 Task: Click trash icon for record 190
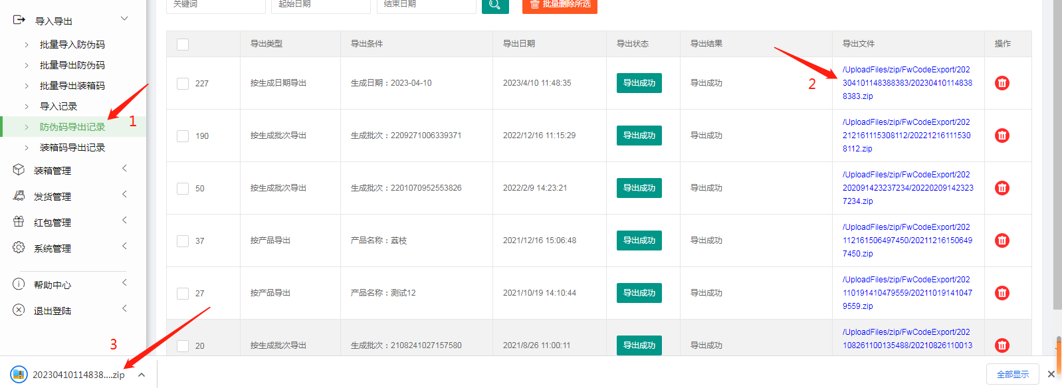(1002, 136)
